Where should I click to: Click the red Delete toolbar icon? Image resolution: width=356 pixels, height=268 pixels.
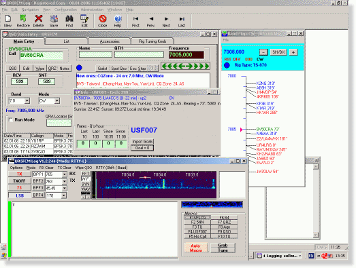(38, 18)
